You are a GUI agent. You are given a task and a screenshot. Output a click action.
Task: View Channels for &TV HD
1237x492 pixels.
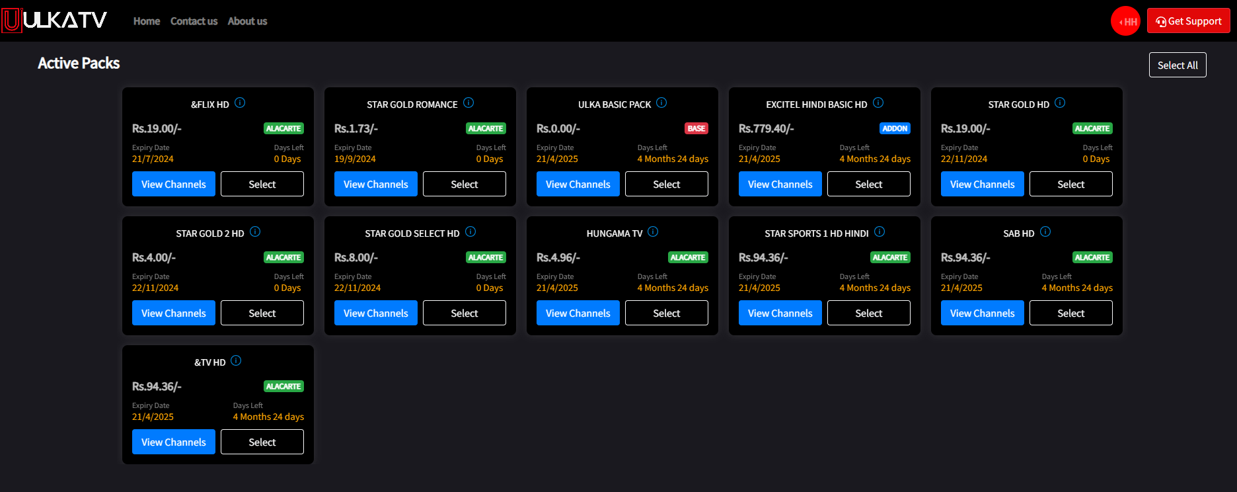point(174,442)
